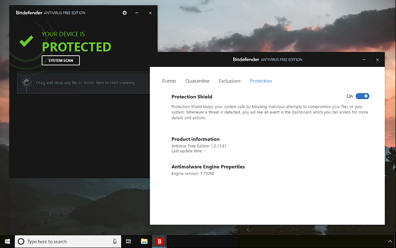Image resolution: width=396 pixels, height=248 pixels.
Task: Click the Type here to search field
Action: pos(68,241)
